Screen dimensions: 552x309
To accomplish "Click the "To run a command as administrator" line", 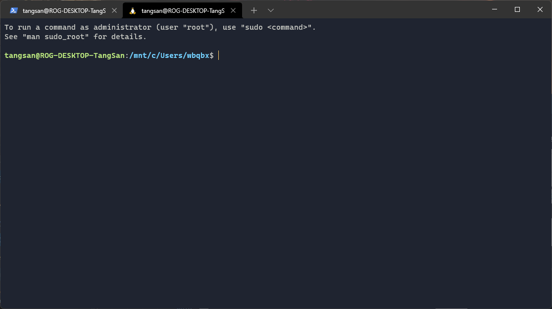I will [x=160, y=27].
